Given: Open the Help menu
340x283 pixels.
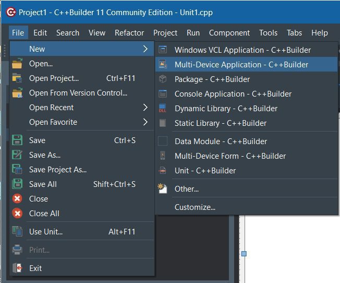Looking at the screenshot, I should click(x=320, y=33).
